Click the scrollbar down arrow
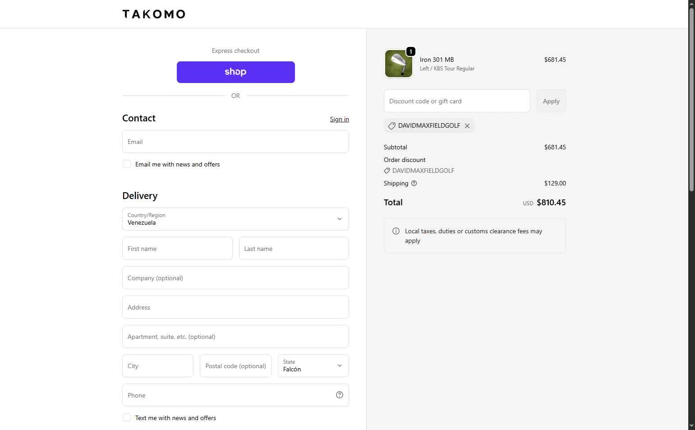695x430 pixels. click(x=691, y=426)
